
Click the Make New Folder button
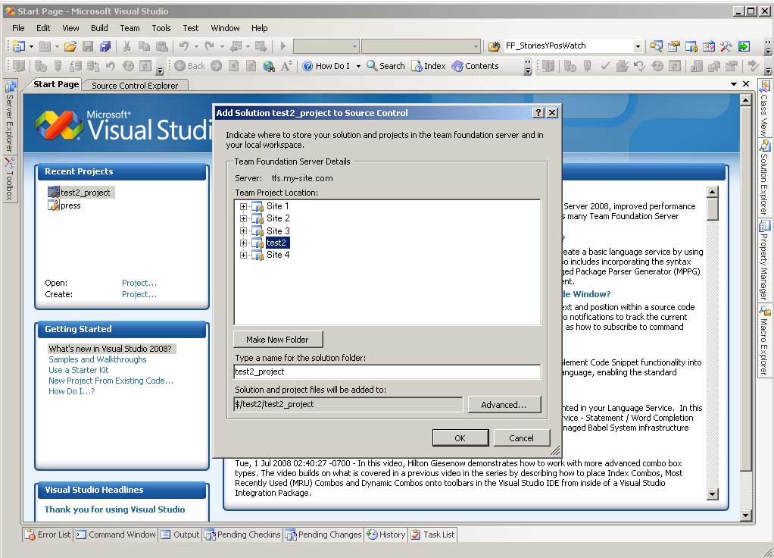pyautogui.click(x=278, y=340)
